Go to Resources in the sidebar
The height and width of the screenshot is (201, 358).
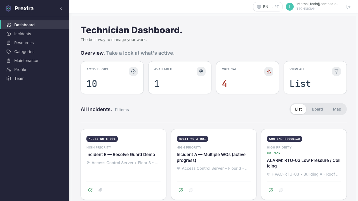click(35, 43)
